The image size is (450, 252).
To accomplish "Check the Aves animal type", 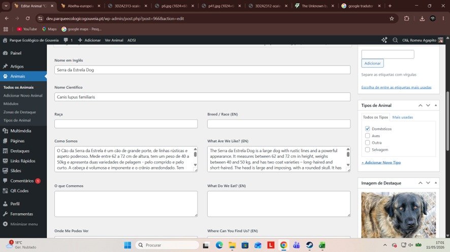I will [x=367, y=136].
